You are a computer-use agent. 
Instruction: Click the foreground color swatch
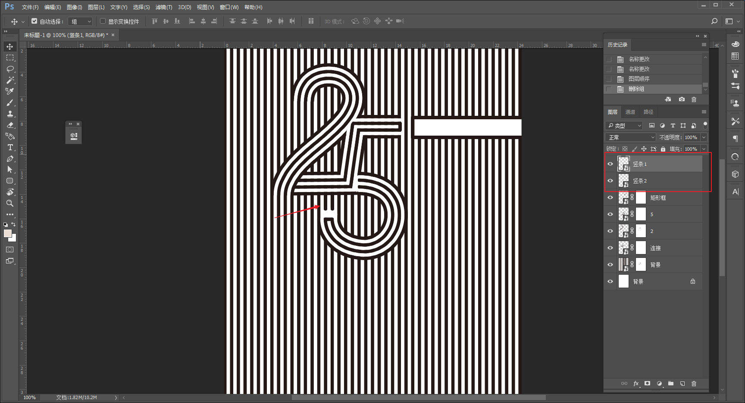point(7,233)
